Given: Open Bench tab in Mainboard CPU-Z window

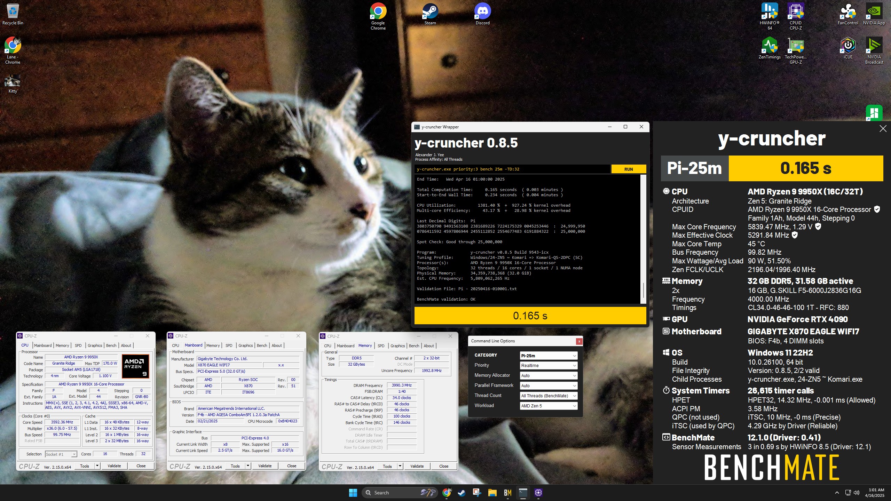Looking at the screenshot, I should (262, 345).
